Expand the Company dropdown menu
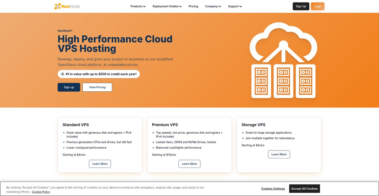This screenshot has height=196, width=379. (213, 6)
